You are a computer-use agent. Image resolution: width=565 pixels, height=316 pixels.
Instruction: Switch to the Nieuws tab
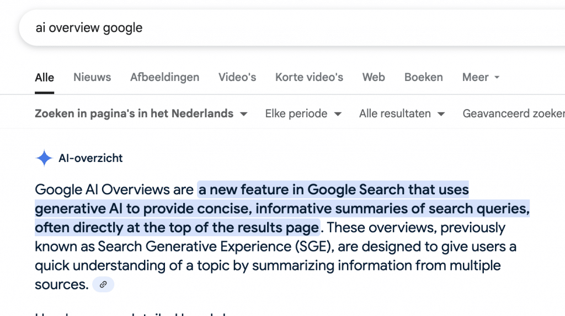(x=92, y=77)
